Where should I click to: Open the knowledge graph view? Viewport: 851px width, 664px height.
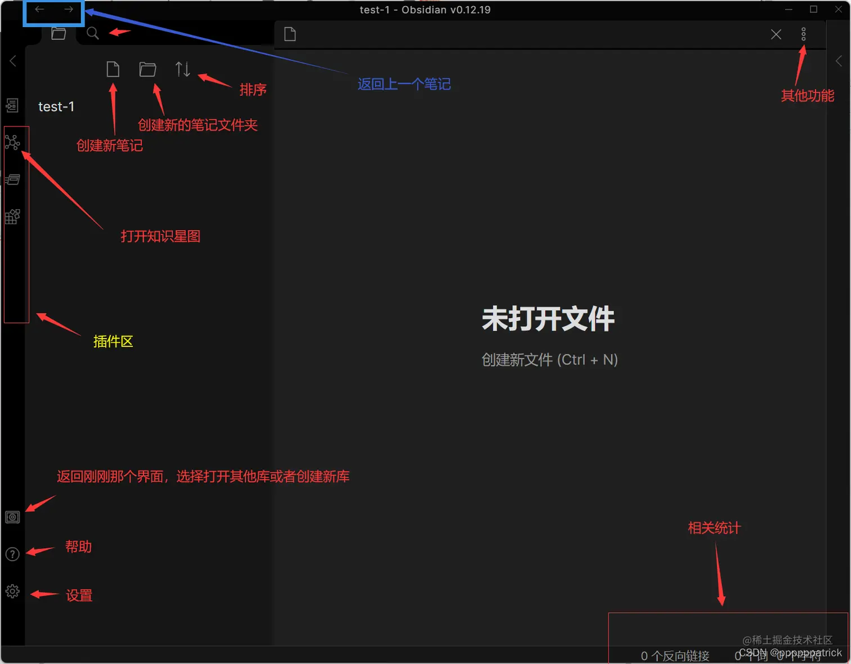tap(12, 142)
